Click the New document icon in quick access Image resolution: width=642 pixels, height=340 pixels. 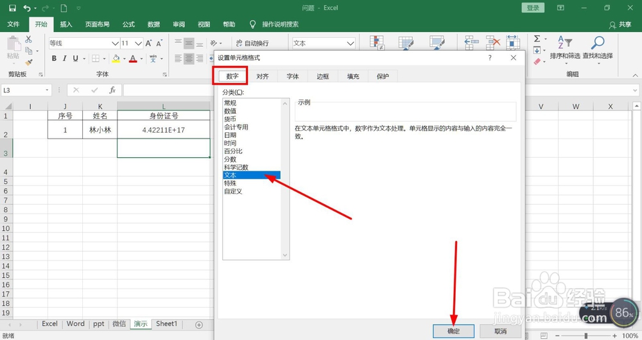pyautogui.click(x=64, y=8)
